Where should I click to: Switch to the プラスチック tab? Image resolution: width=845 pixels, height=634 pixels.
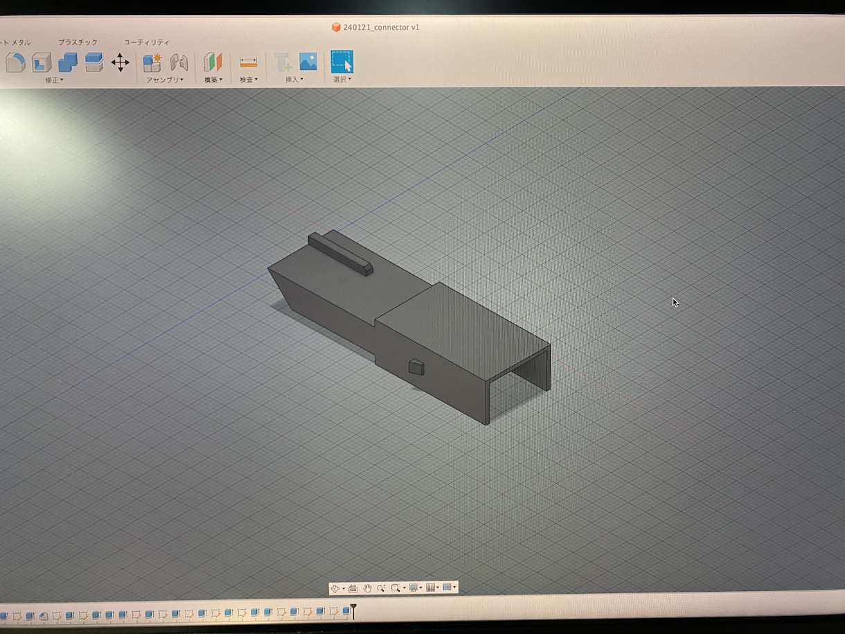[x=78, y=42]
